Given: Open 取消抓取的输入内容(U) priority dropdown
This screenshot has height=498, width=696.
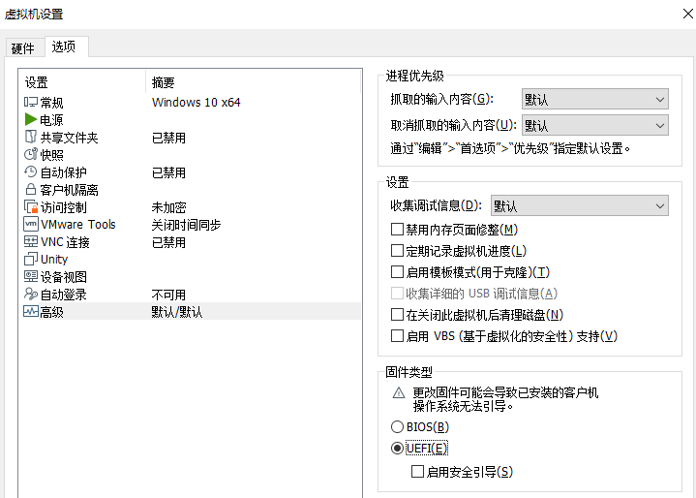Looking at the screenshot, I should pyautogui.click(x=594, y=125).
